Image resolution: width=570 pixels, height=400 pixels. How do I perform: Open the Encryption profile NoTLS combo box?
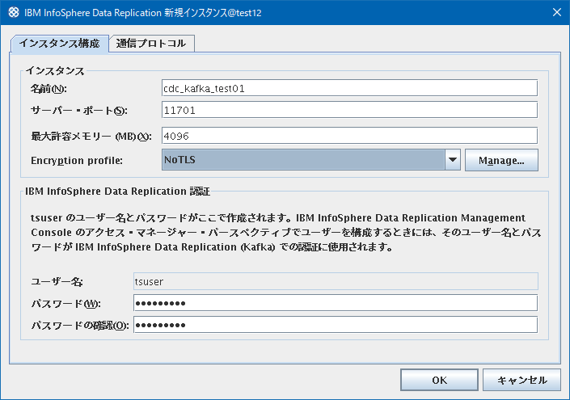click(x=310, y=160)
